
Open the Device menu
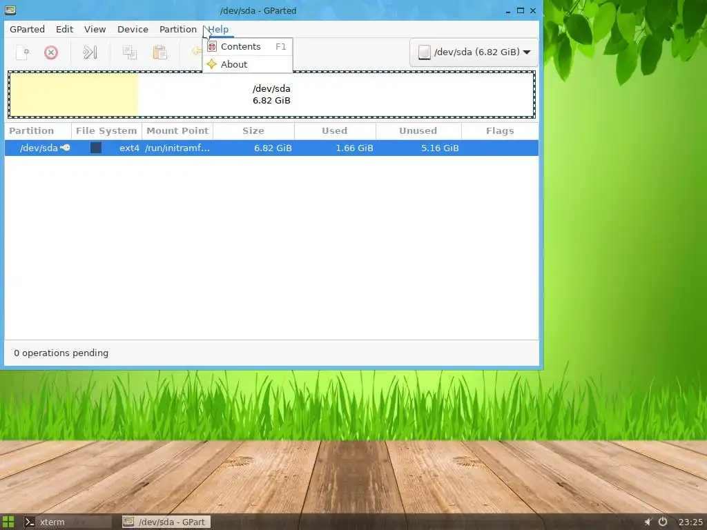point(133,29)
